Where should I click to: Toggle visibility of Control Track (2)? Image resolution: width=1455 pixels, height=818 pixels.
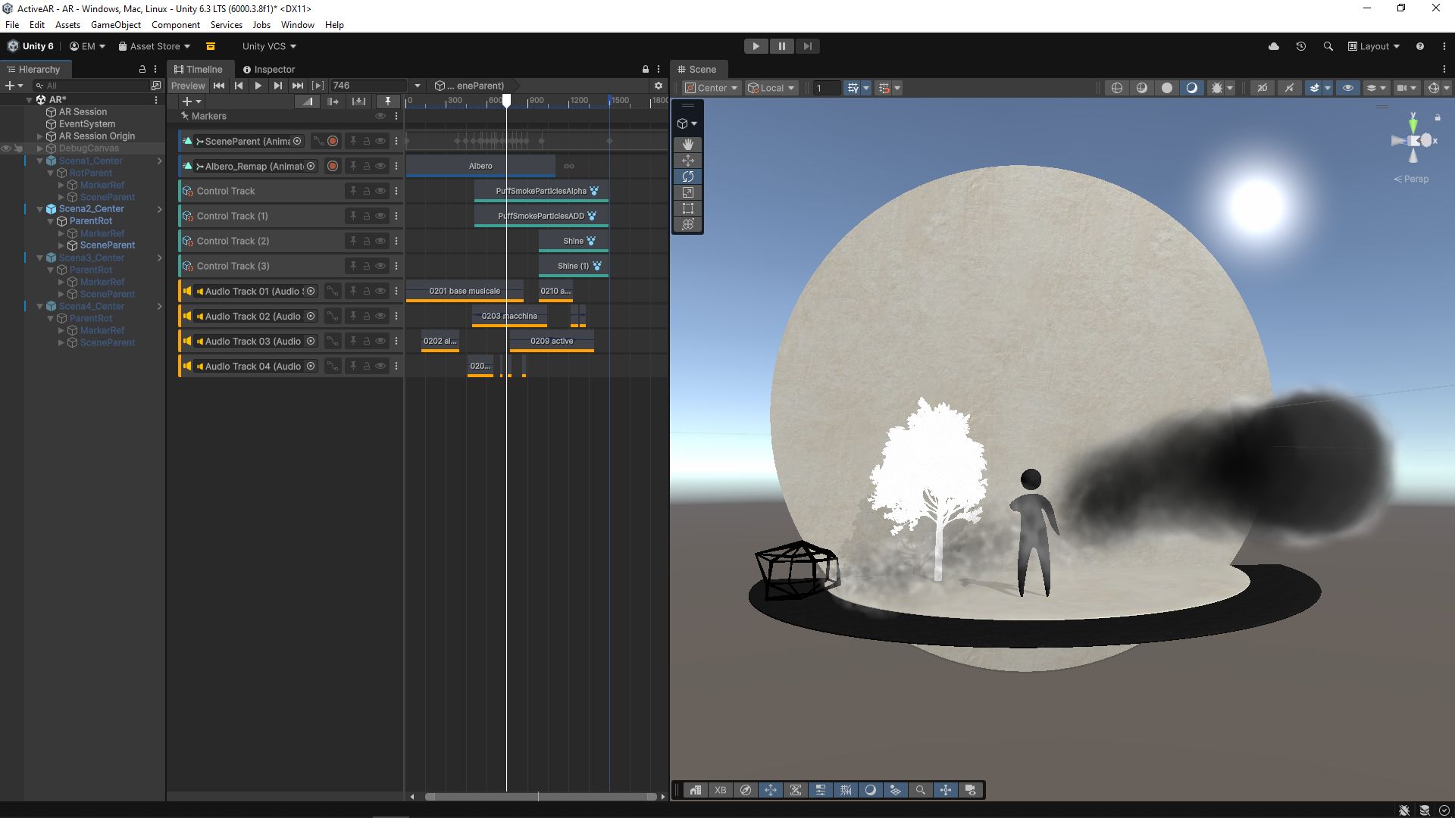[x=380, y=241]
